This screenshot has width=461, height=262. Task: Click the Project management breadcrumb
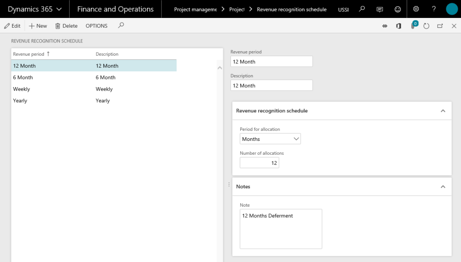pos(195,9)
